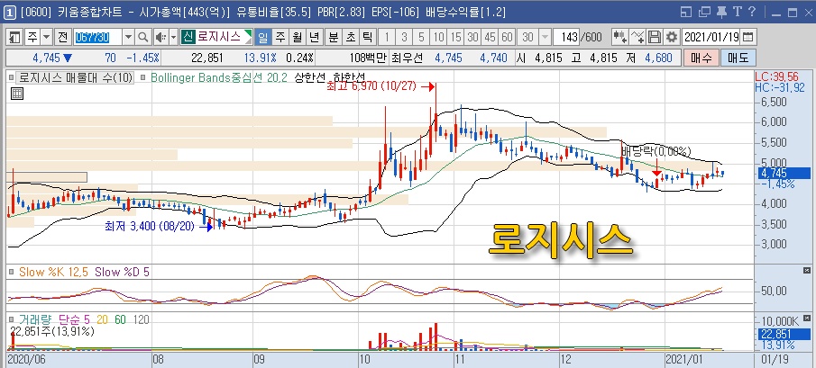This screenshot has height=368, width=816.
Task: Choose the 60 interval button
Action: (x=507, y=37)
